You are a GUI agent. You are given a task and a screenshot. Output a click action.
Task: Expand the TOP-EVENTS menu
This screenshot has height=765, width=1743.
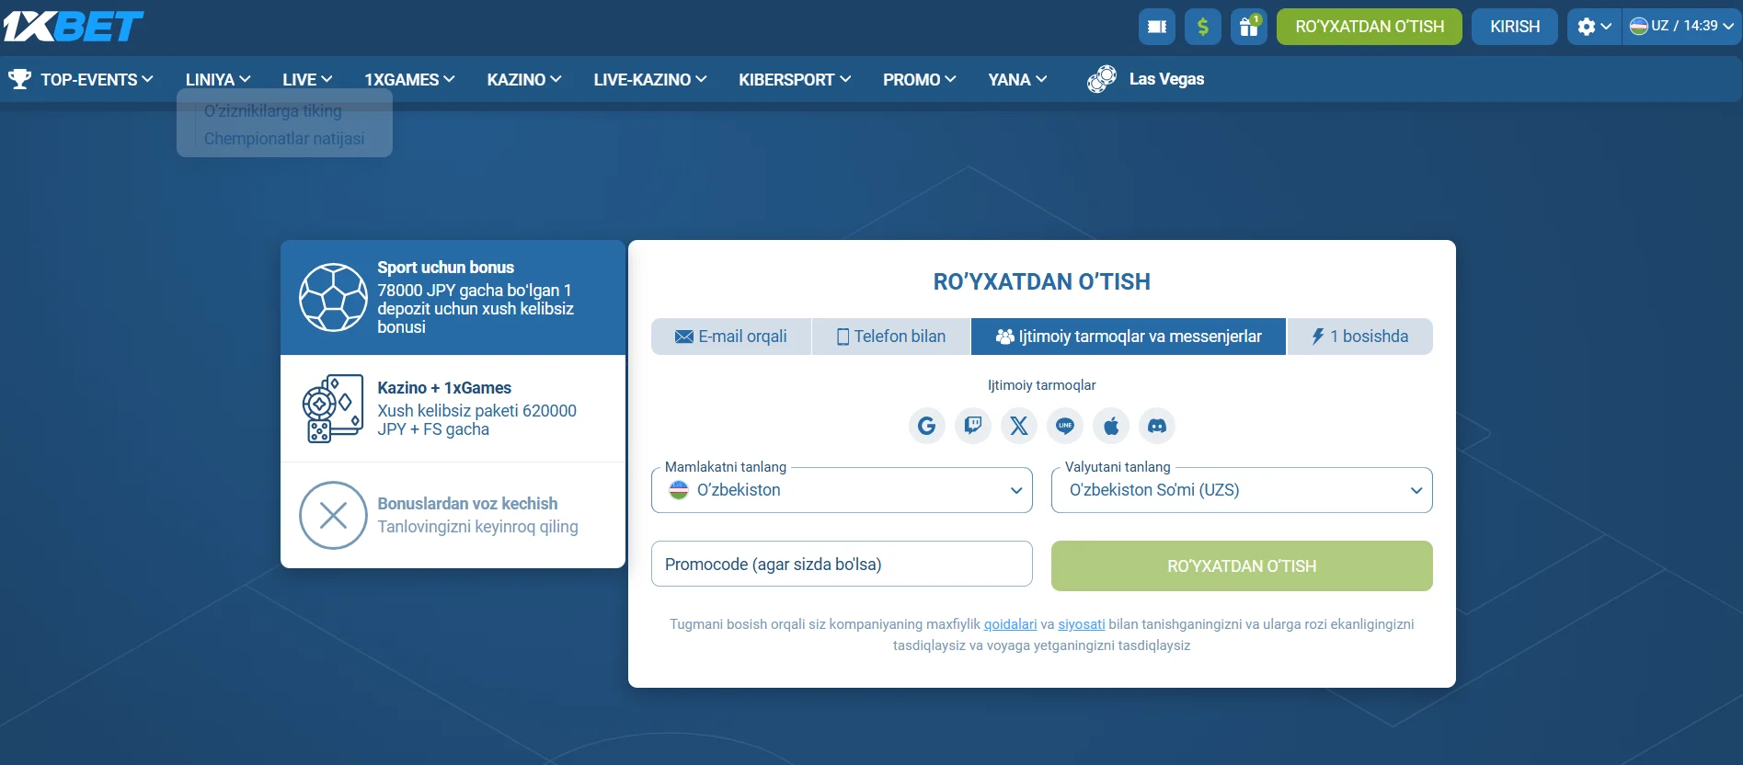tap(97, 80)
